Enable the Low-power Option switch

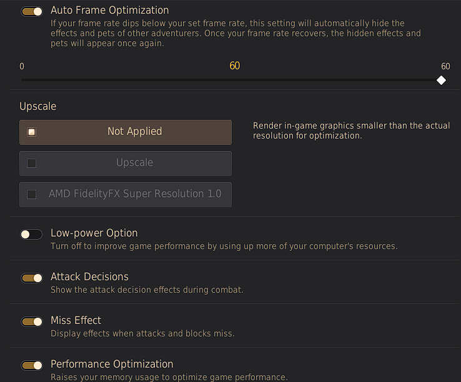(x=31, y=234)
